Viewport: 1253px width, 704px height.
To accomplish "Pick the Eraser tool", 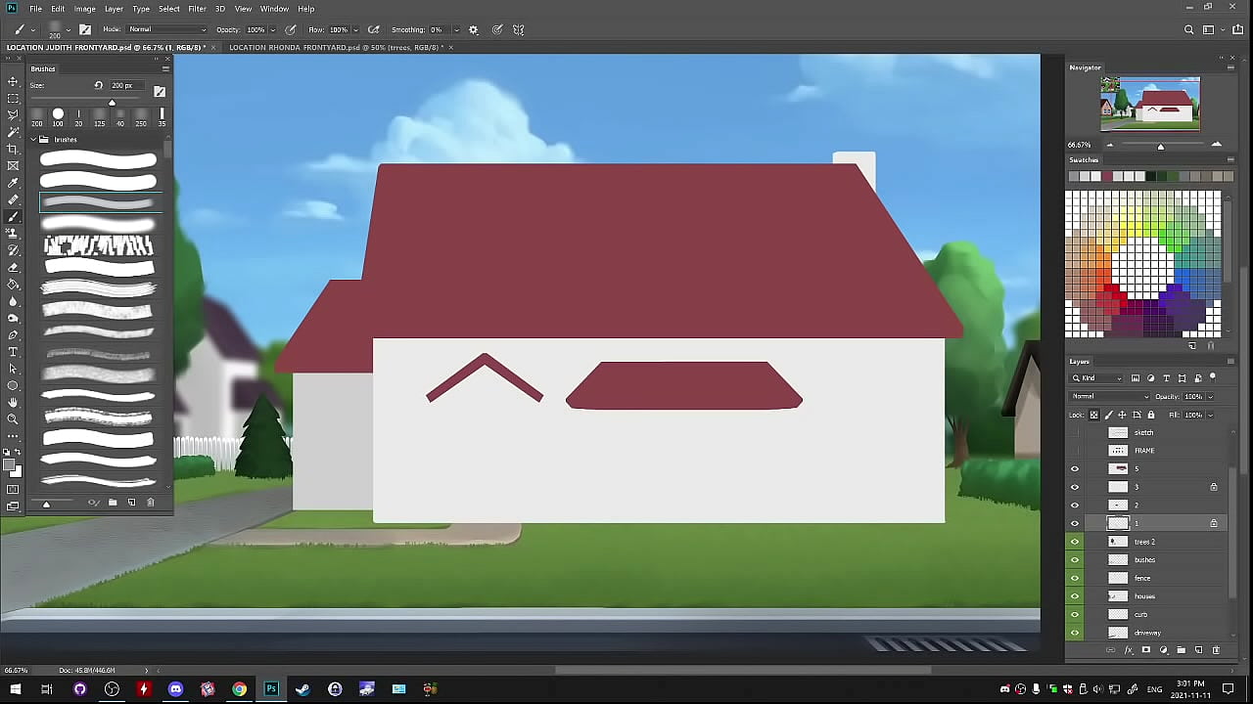I will pos(13,267).
